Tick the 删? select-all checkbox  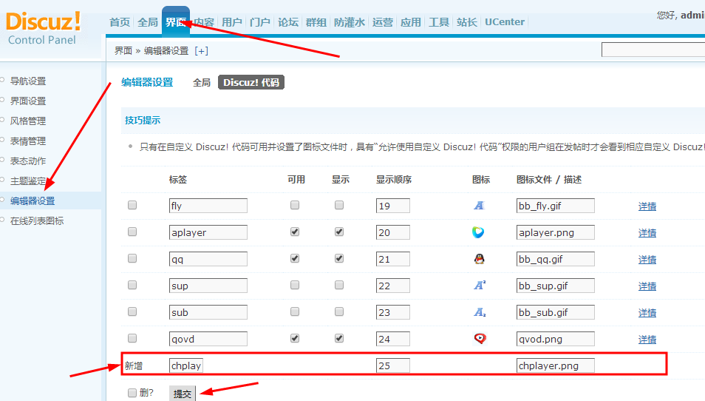(132, 393)
